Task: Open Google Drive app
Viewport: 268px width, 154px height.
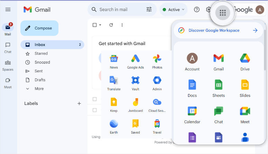Action: pyautogui.click(x=245, y=62)
